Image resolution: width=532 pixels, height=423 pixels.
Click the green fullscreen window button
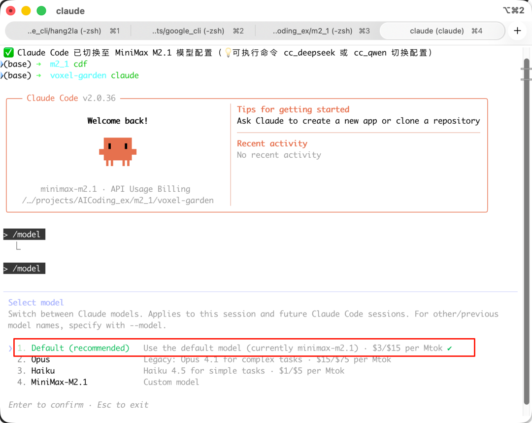coord(41,11)
